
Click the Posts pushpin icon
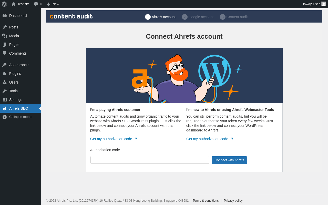pos(5,27)
